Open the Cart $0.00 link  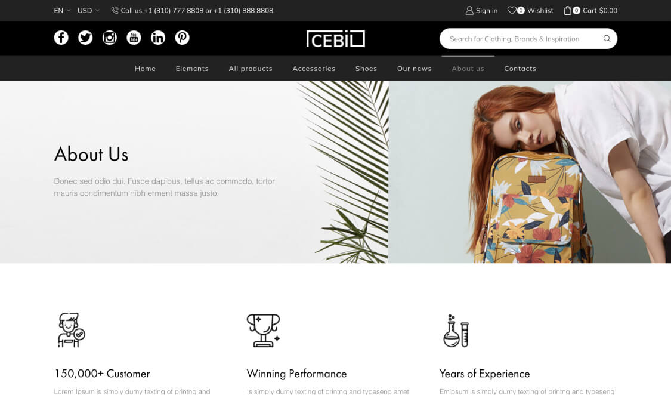tap(590, 10)
